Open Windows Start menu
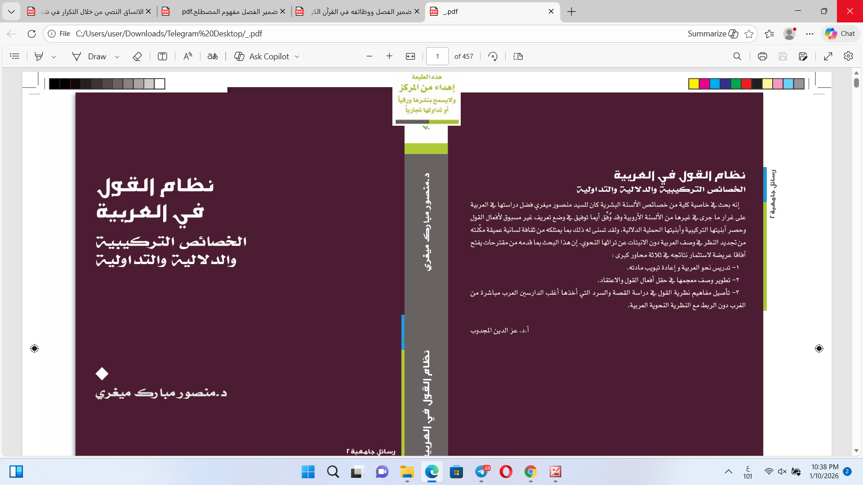 tap(308, 472)
